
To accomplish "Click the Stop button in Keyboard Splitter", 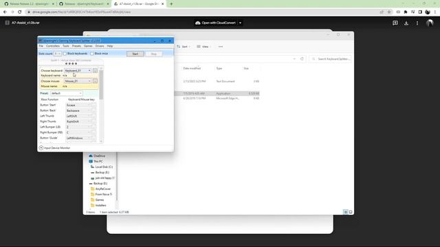I will click(x=153, y=54).
